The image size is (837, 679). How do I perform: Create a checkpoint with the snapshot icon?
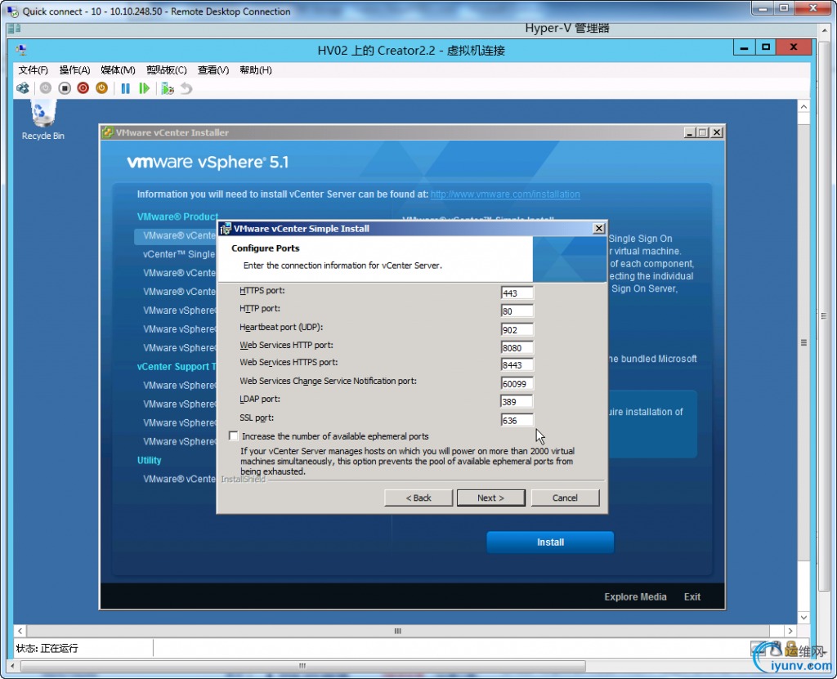pyautogui.click(x=168, y=88)
